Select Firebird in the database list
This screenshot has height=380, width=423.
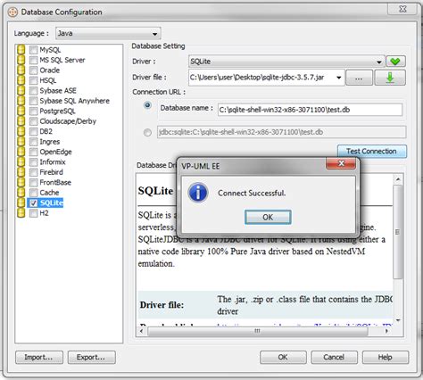tap(51, 172)
